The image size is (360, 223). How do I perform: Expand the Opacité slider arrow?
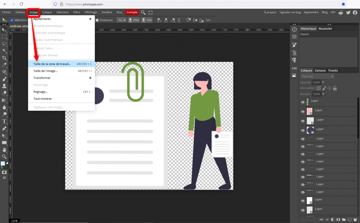point(323,82)
